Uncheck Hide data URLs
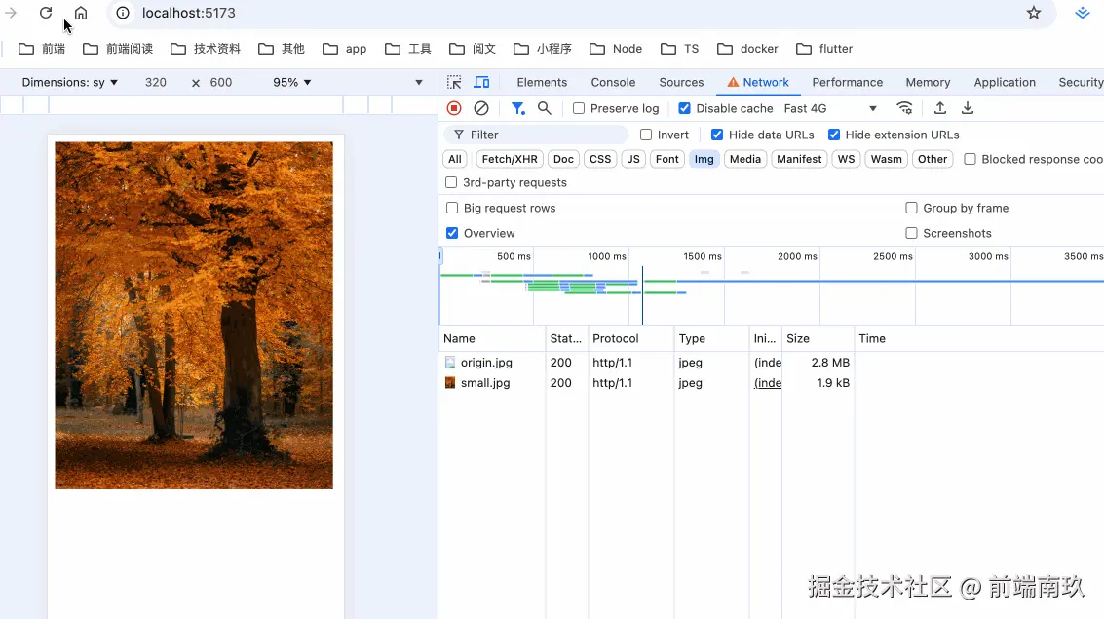The image size is (1104, 619). point(717,135)
